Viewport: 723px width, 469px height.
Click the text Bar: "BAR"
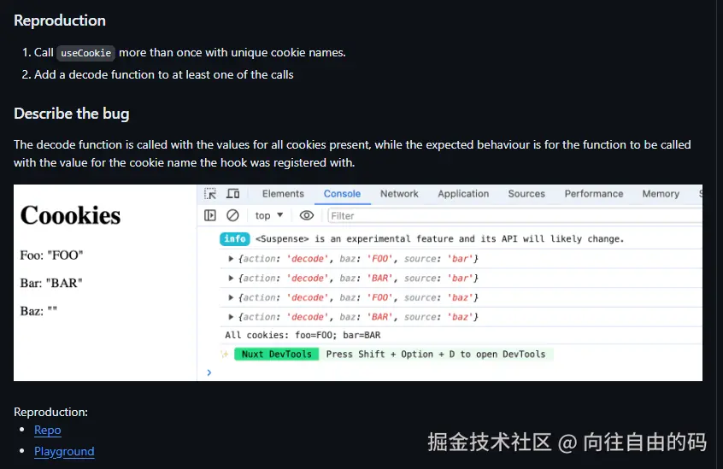pyautogui.click(x=51, y=283)
